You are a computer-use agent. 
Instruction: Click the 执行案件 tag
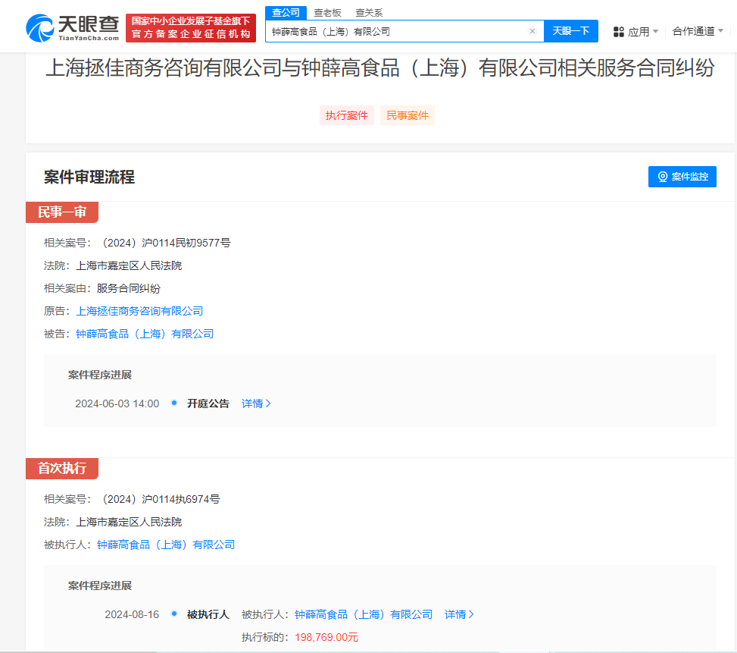[x=346, y=115]
